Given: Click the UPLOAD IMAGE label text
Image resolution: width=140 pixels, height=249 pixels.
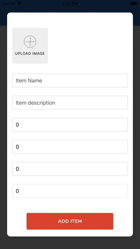Looking at the screenshot, I should point(30,54).
